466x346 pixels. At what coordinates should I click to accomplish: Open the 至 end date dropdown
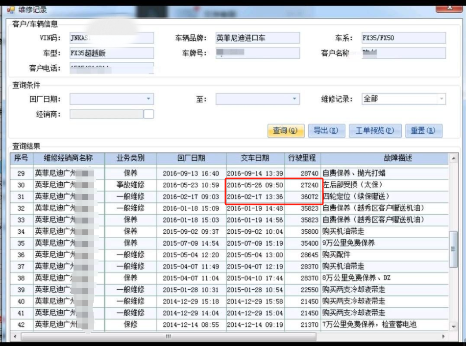pos(294,99)
